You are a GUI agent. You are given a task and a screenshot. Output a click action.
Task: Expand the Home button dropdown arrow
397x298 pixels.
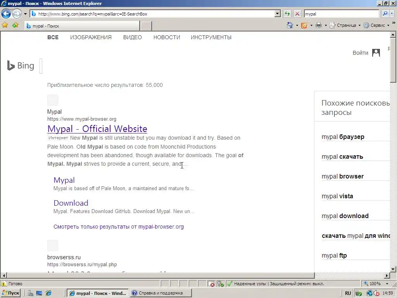[x=297, y=25]
